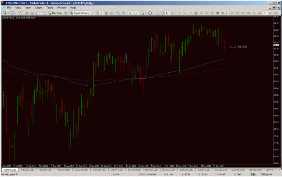Click the Zoom Out magnifier icon
The height and width of the screenshot is (177, 282).
click(x=124, y=13)
